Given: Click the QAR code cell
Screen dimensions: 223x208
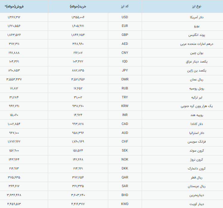Looking at the screenshot, I should (125, 177).
